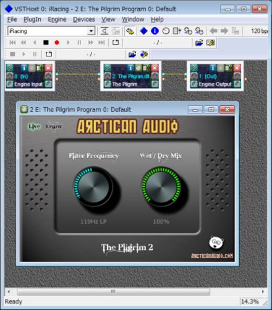Viewport: 272px width, 310px height.
Task: Expand the iRacing bank dropdown arrow
Action: [x=91, y=31]
